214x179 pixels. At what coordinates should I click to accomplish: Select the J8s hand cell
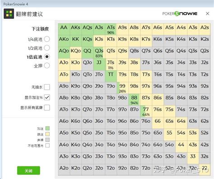click(135, 64)
